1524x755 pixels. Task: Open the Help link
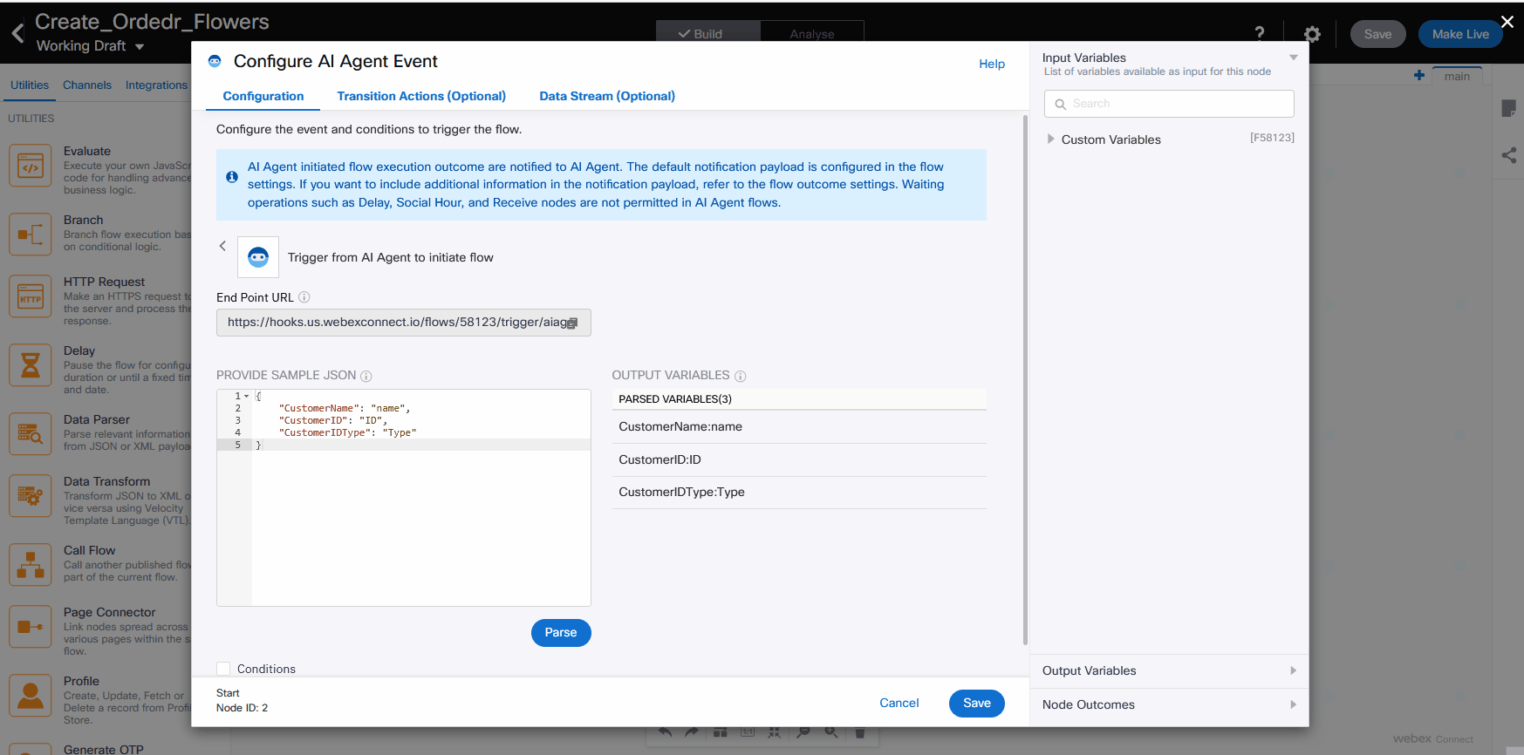coord(992,64)
